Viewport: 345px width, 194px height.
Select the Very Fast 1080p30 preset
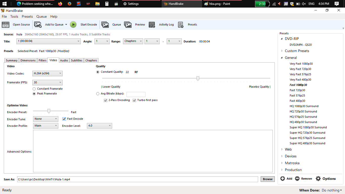point(301,64)
